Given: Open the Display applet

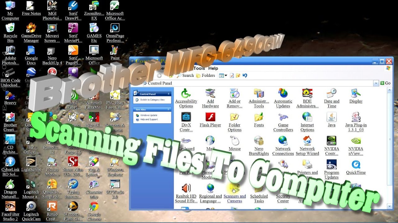Looking at the screenshot, I should [x=356, y=96].
